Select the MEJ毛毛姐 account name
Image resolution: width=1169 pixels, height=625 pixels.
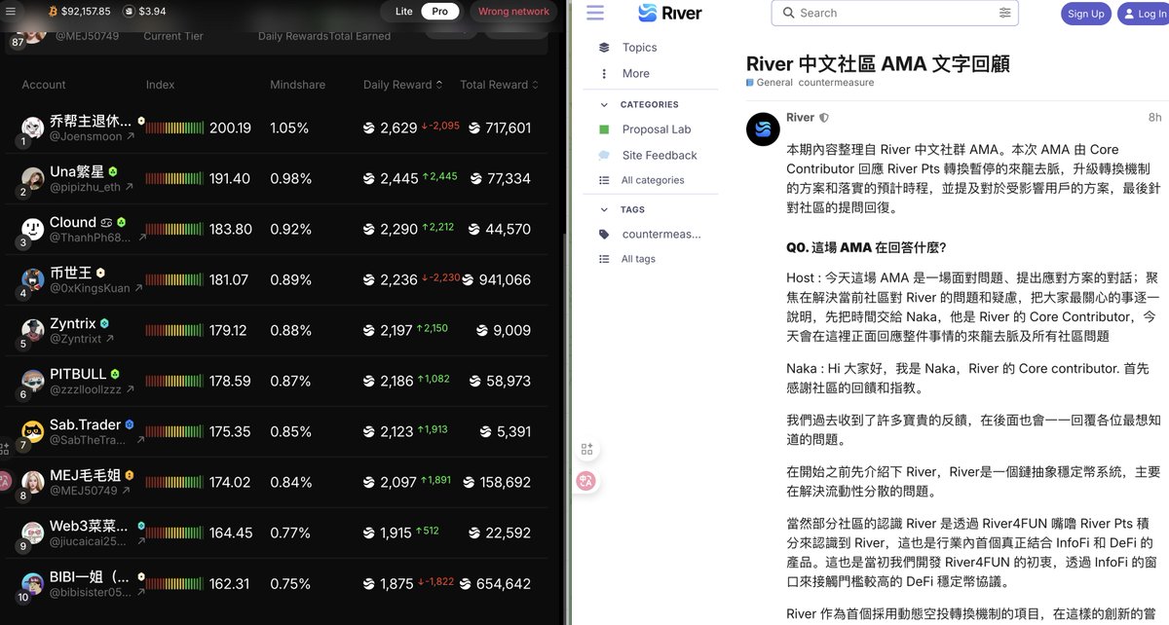(x=86, y=476)
